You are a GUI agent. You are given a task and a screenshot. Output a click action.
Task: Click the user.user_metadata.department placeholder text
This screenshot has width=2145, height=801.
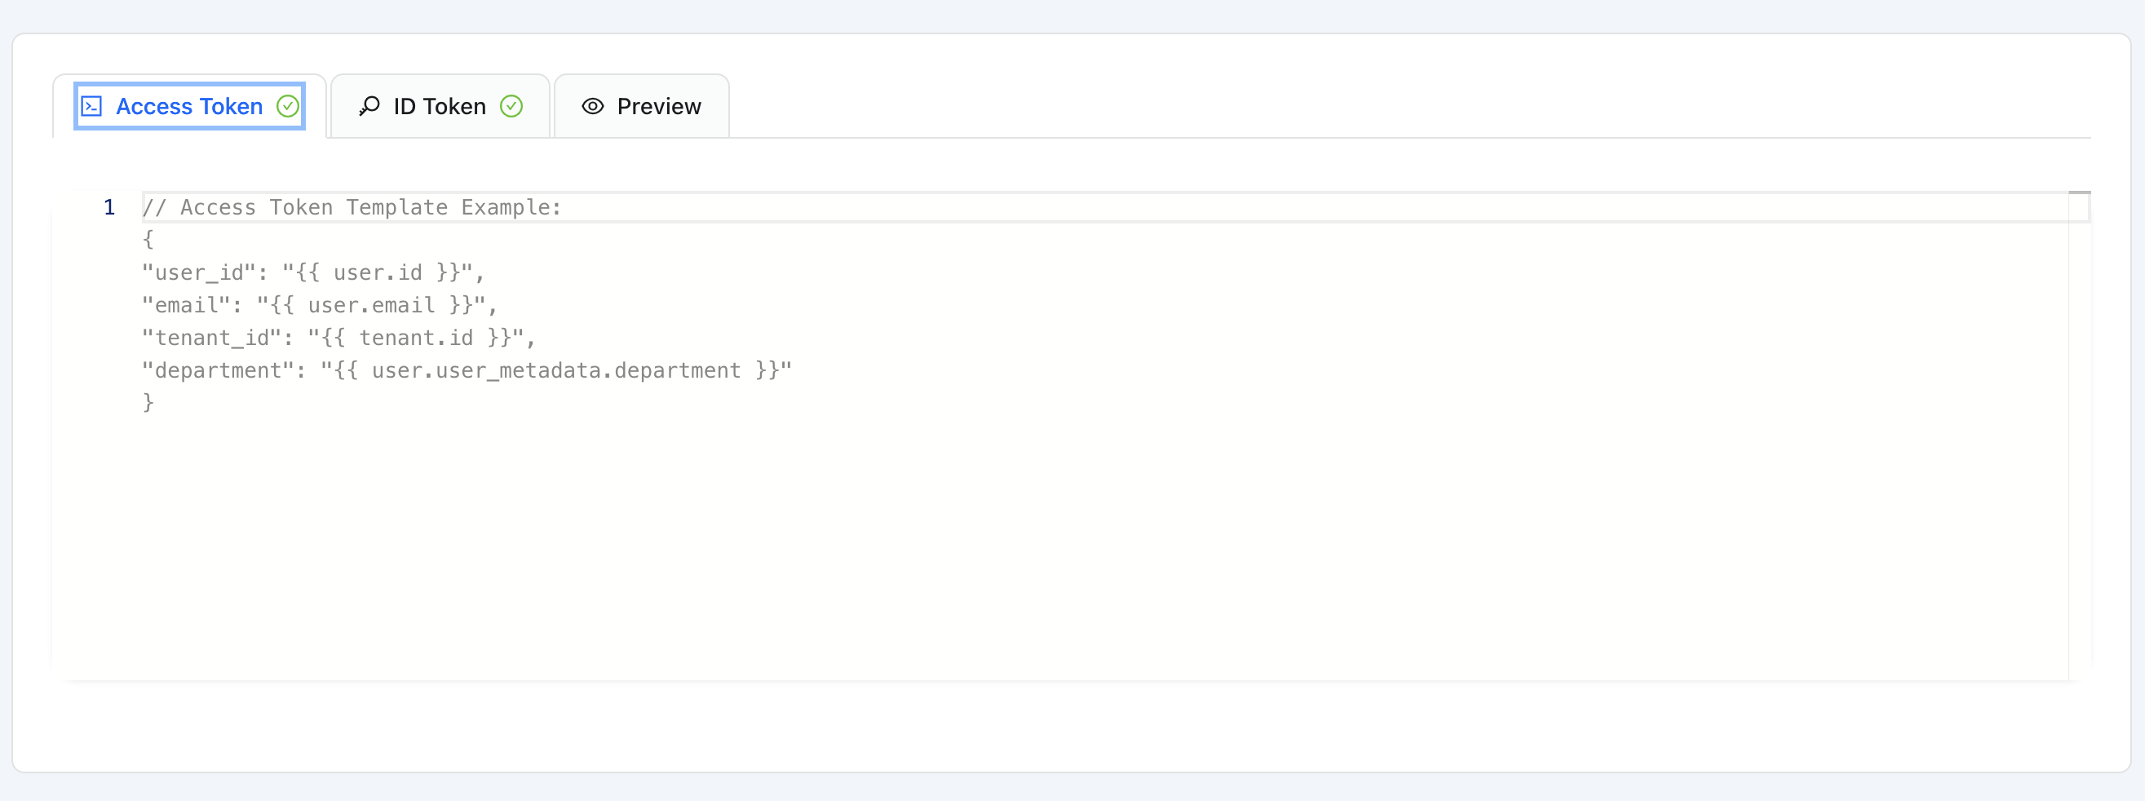pos(556,370)
